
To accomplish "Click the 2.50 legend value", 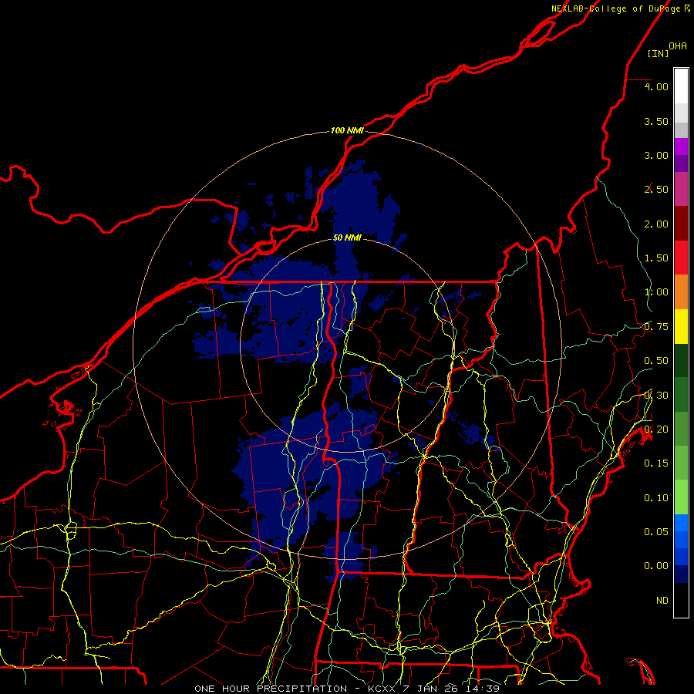I will (x=656, y=189).
